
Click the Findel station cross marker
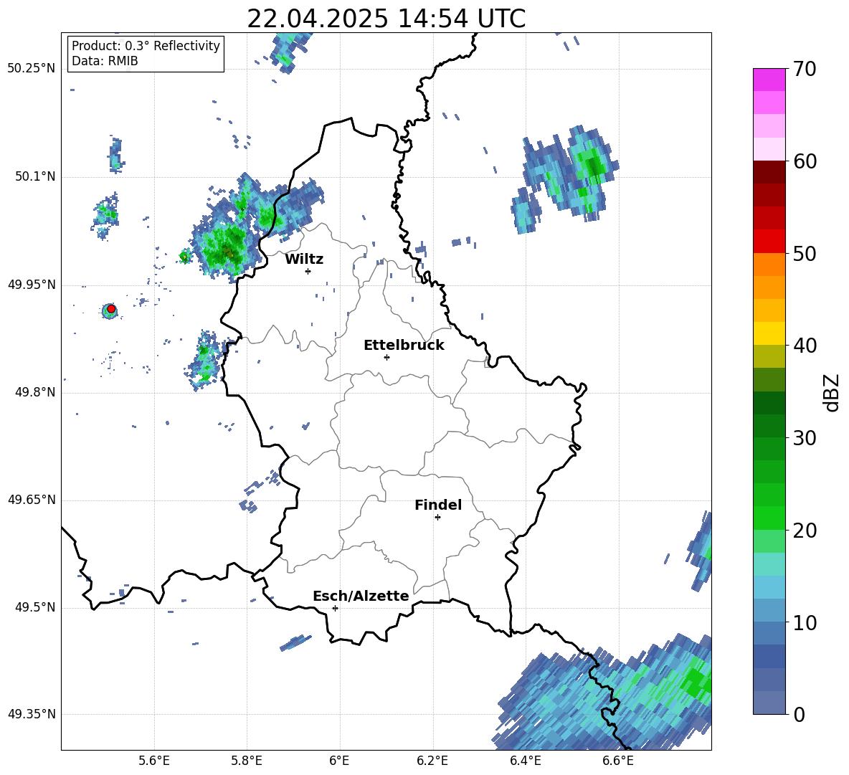point(437,518)
